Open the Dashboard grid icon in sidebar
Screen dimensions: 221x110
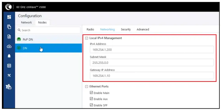tap(9, 17)
